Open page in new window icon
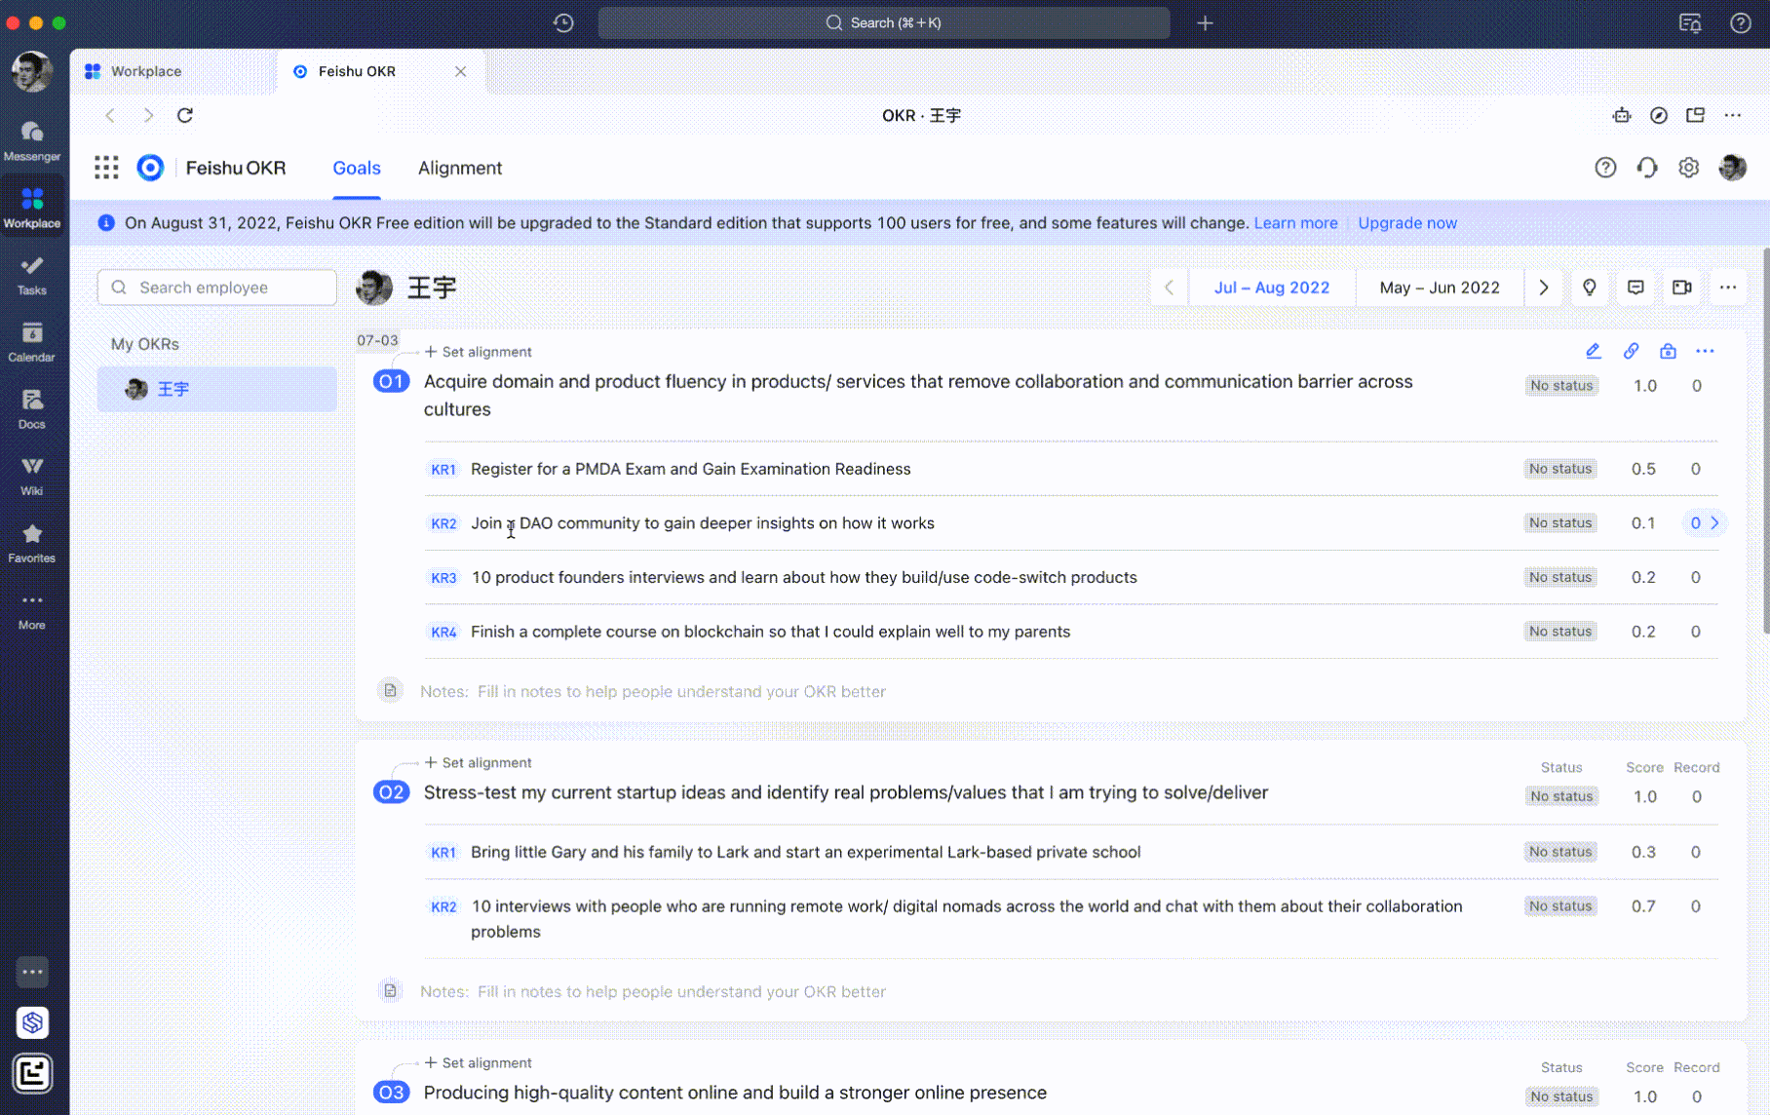Image resolution: width=1770 pixels, height=1115 pixels. [x=1696, y=115]
